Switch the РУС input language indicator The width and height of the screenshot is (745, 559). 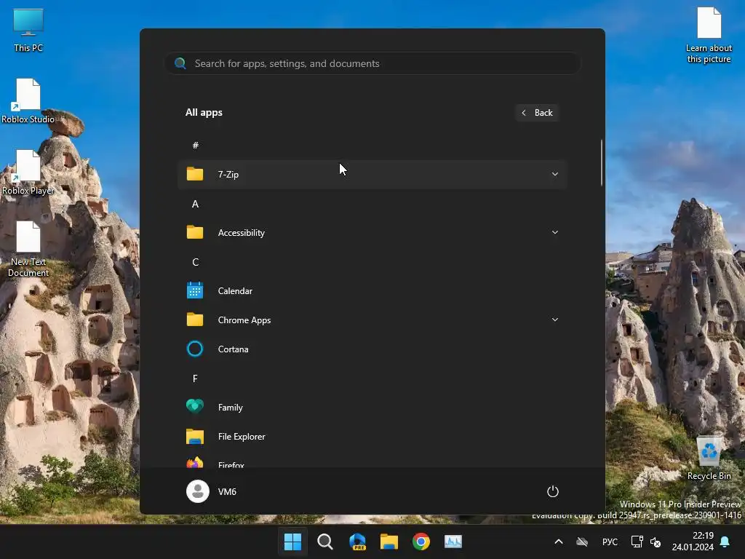click(610, 542)
